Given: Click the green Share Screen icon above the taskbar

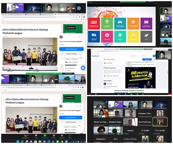Looking at the screenshot, I should pos(45,136).
